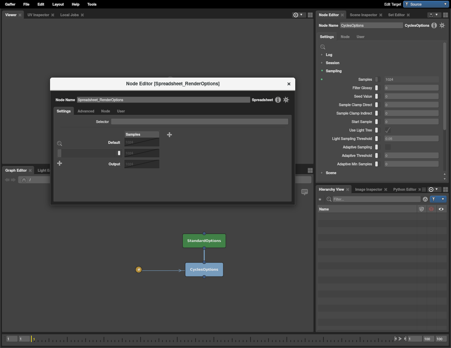
Task: Click the Samples column header
Action: point(142,134)
